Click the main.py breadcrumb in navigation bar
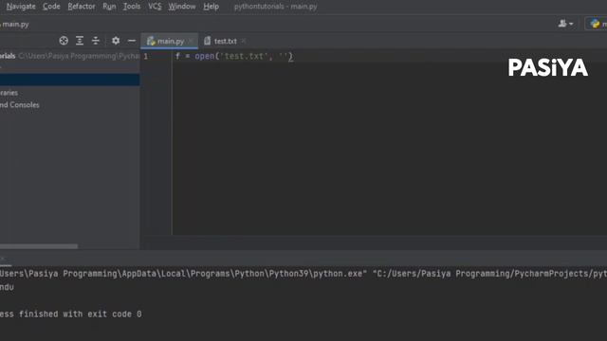This screenshot has width=607, height=341. coord(15,25)
